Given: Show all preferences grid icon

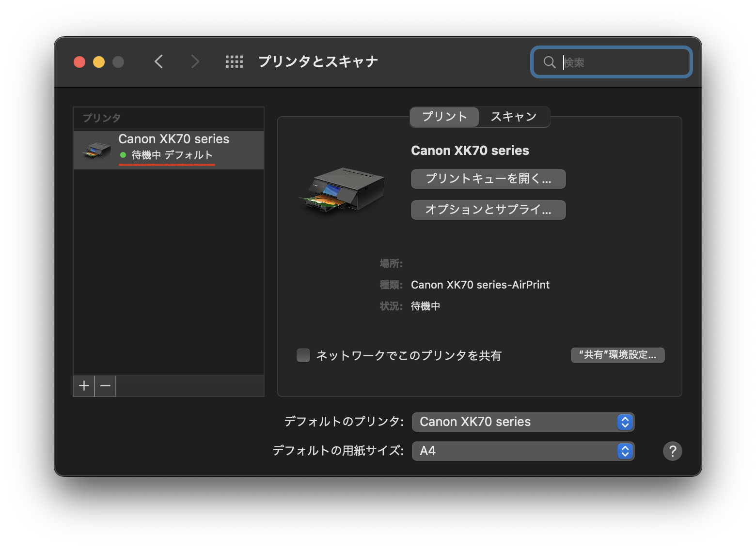Looking at the screenshot, I should (x=235, y=61).
